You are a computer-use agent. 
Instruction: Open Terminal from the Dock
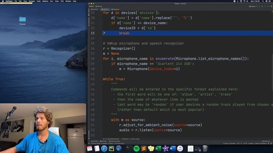tap(129, 149)
